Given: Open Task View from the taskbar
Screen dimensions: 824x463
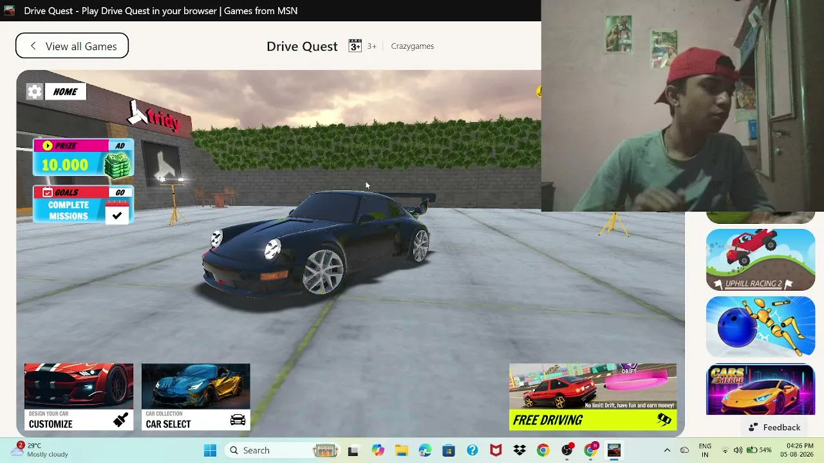Looking at the screenshot, I should 353,451.
